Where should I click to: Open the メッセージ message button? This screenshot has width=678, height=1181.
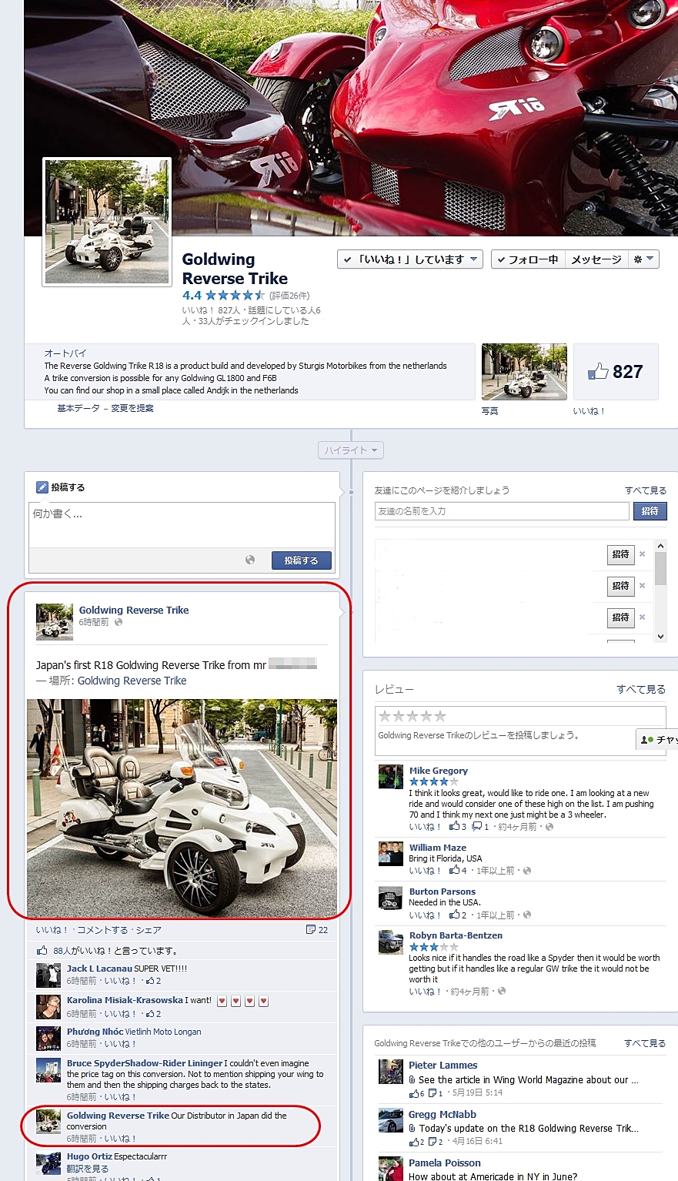click(596, 259)
